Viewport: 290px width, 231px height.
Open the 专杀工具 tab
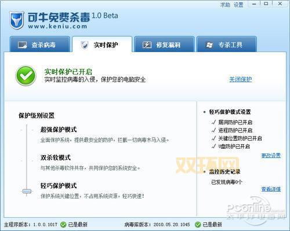pos(227,44)
